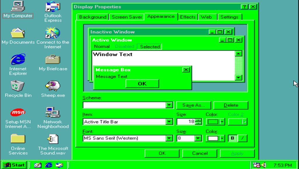The width and height of the screenshot is (299, 169).
Task: Toggle Italic formatting for the font
Action: (x=242, y=137)
